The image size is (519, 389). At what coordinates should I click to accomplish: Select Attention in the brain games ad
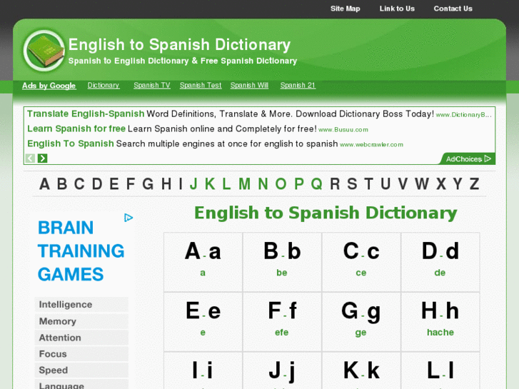coord(81,338)
